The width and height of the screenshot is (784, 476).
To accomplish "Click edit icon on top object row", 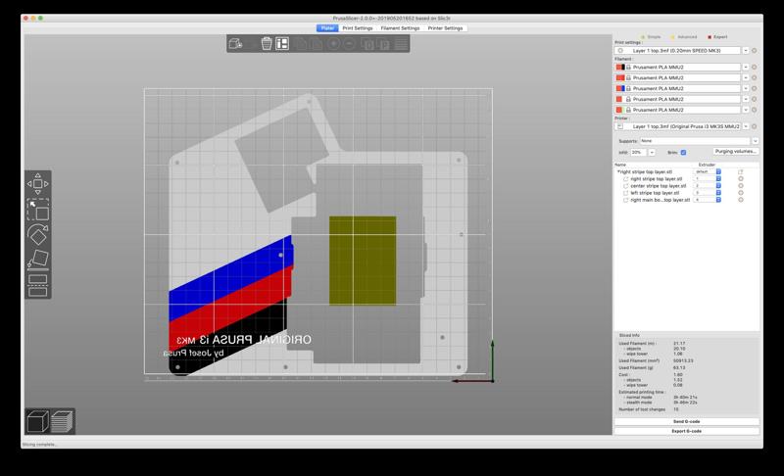I will [x=741, y=171].
